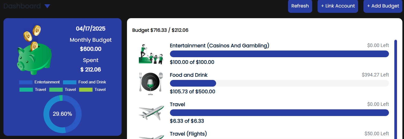Viewport: 404px width, 139px height.
Task: Click the budget list vertical scrollbar
Action: click(x=395, y=88)
